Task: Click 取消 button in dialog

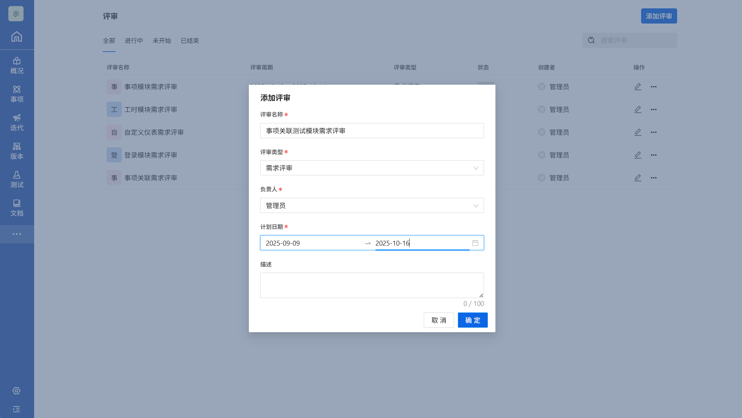Action: click(439, 320)
